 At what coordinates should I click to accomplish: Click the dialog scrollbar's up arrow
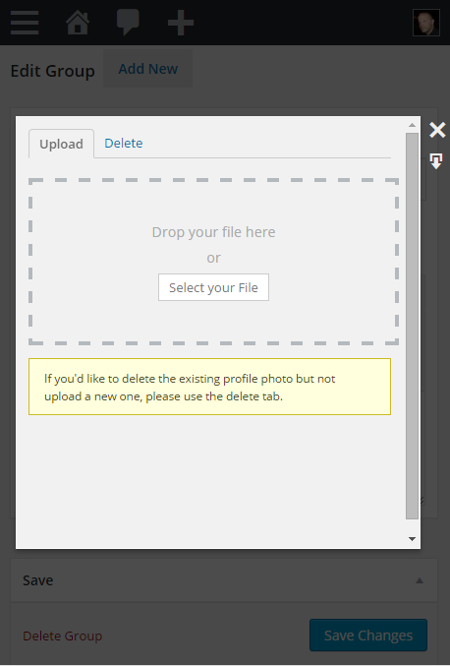412,125
